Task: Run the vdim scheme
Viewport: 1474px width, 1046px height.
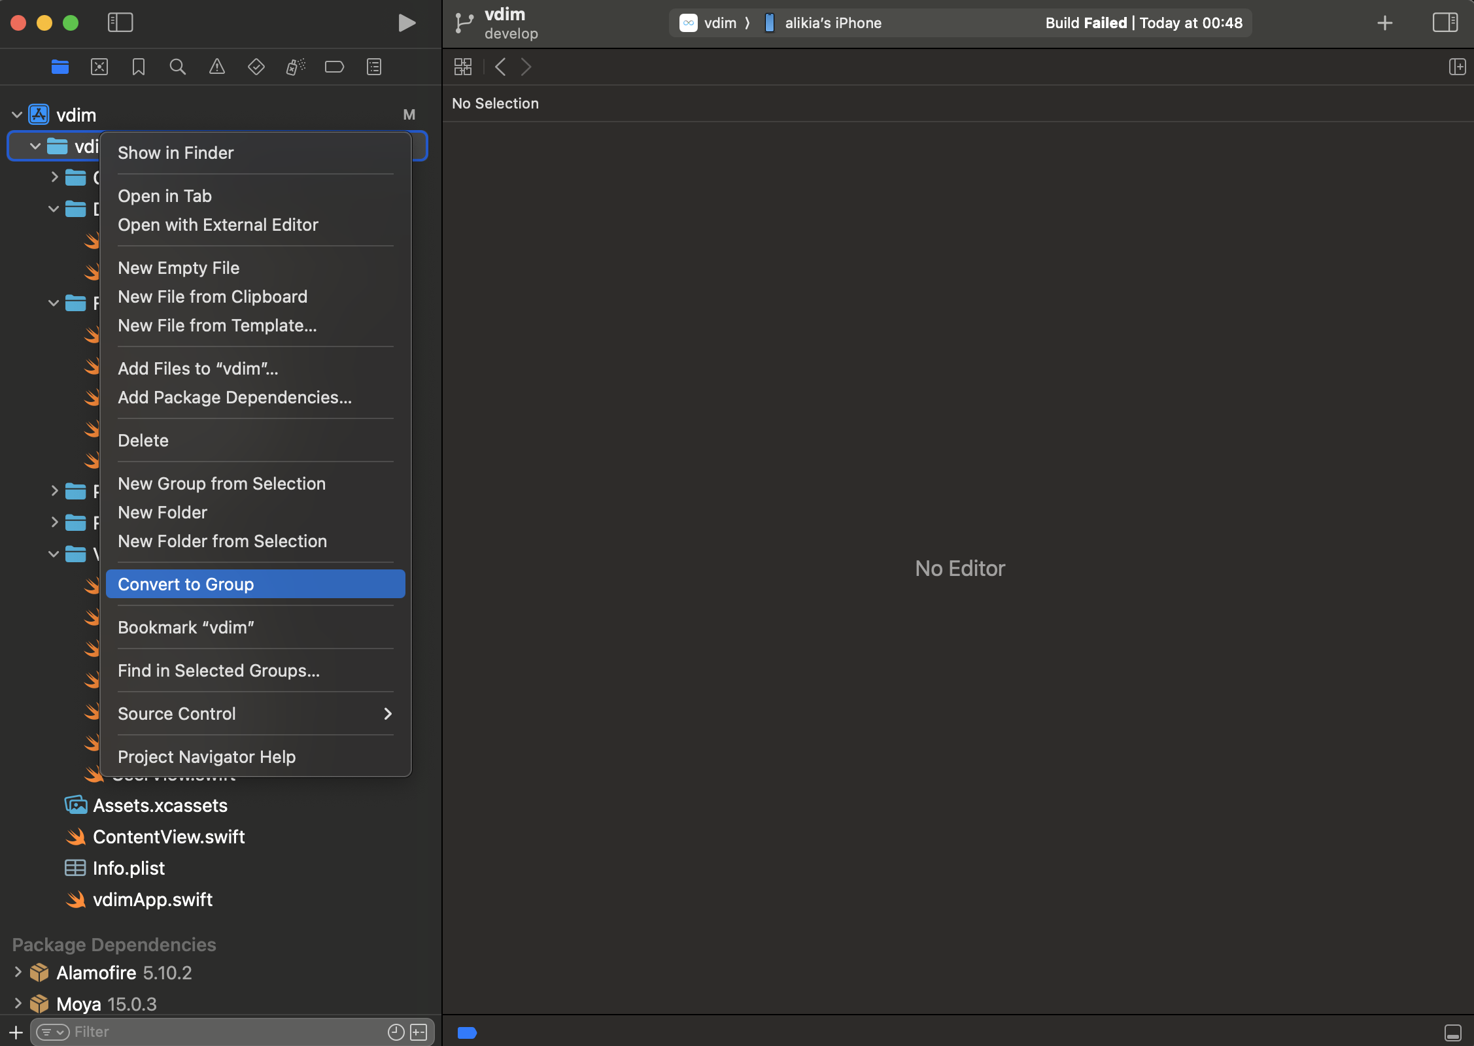Action: click(x=407, y=23)
